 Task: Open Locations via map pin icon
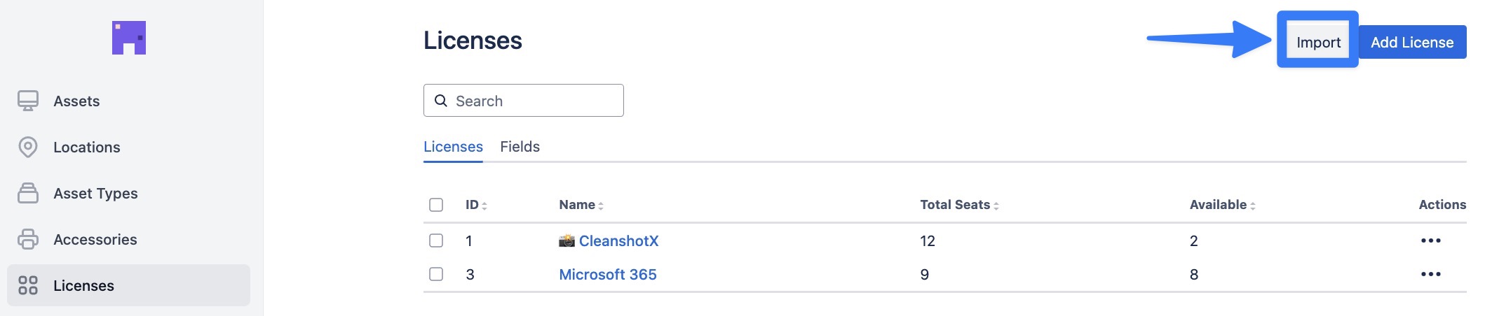tap(28, 147)
